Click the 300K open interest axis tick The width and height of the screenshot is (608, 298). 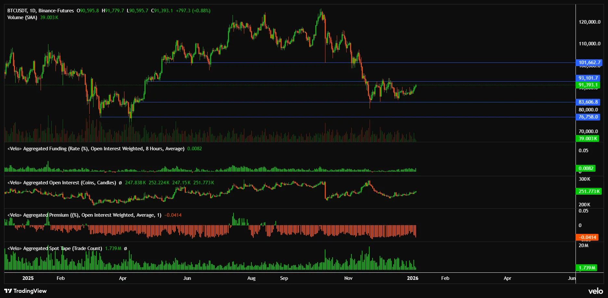pos(585,179)
